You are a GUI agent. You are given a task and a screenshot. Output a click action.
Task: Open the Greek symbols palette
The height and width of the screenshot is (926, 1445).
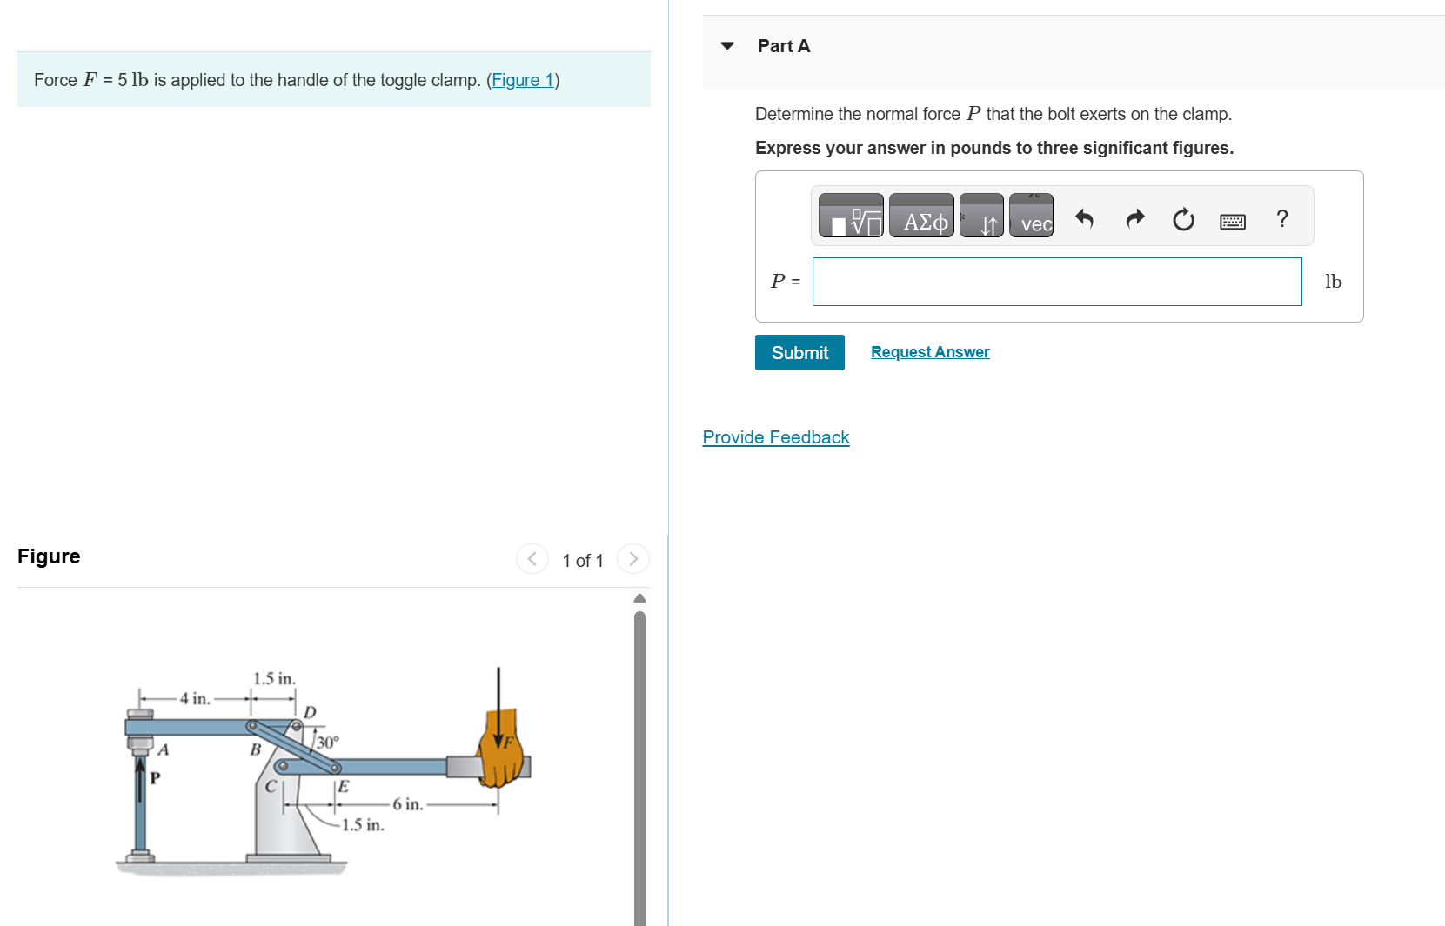(x=921, y=216)
